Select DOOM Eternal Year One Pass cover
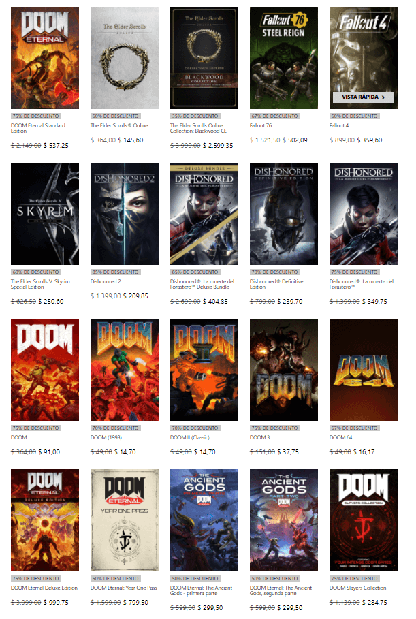416x619 pixels. coord(125,520)
